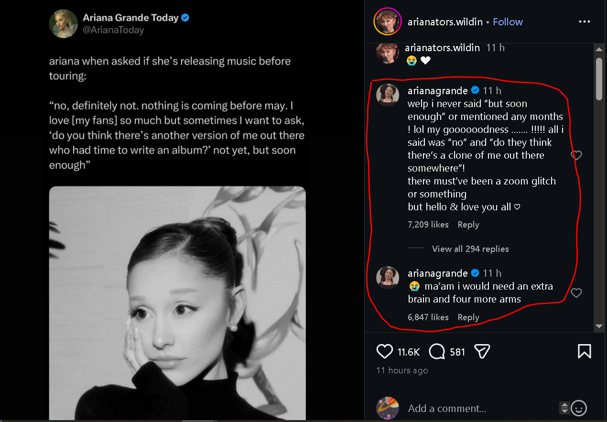Like arianagrande's second comment with its heart
The image size is (607, 422).
(x=576, y=292)
